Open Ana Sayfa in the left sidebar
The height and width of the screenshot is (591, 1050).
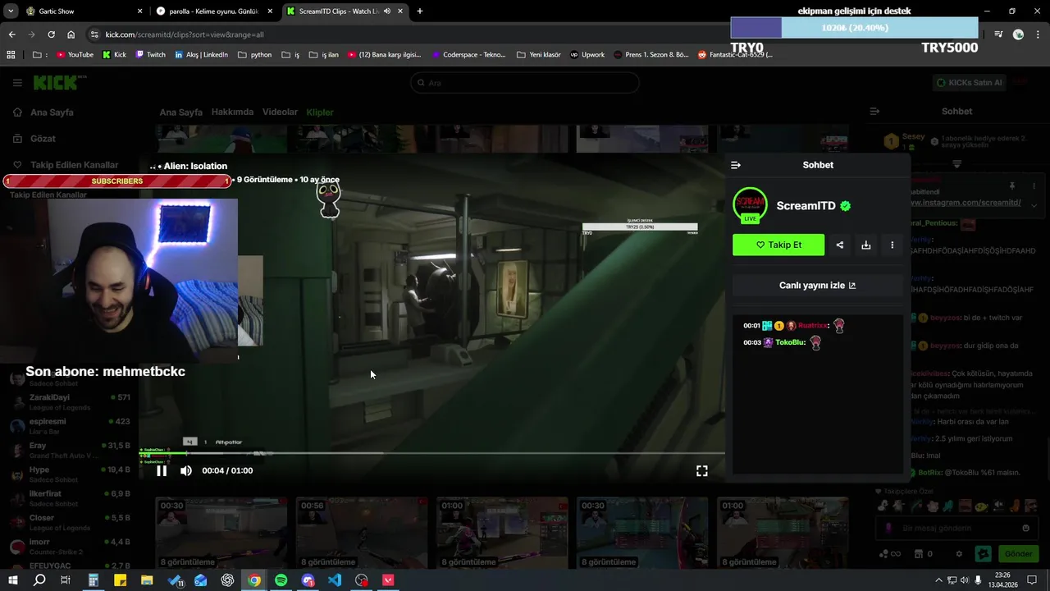52,112
